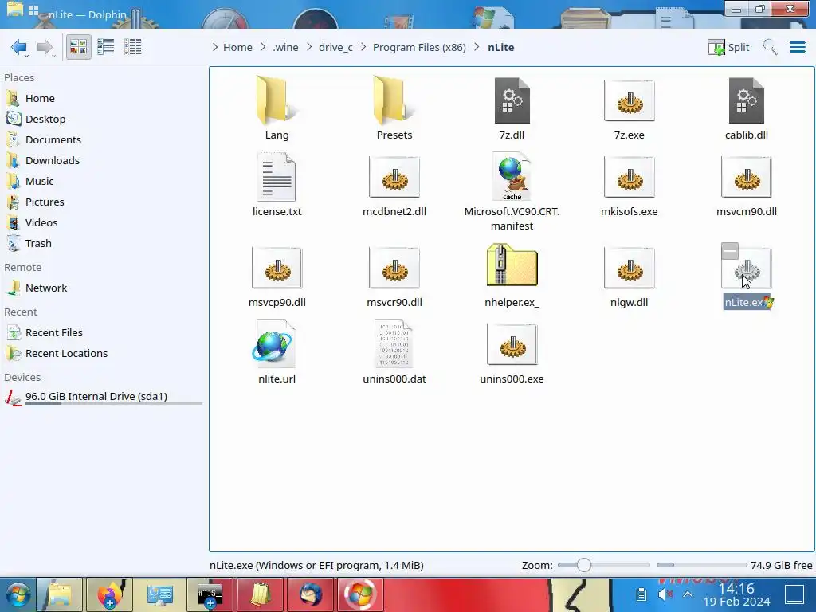This screenshot has width=816, height=612.
Task: Open clock showing 14:16
Action: pyautogui.click(x=736, y=594)
